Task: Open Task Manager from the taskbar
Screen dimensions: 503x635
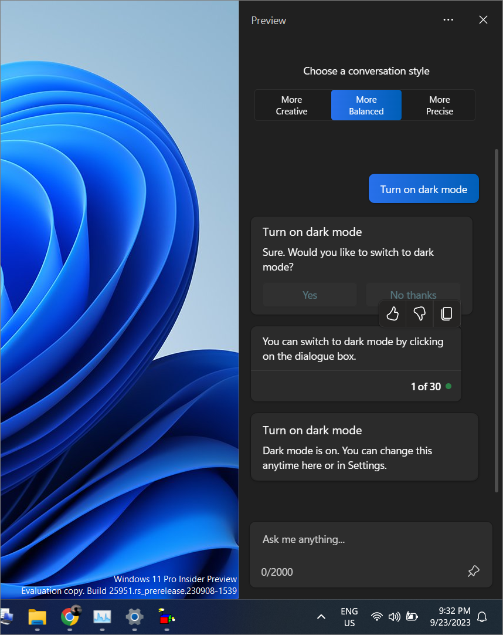Action: [102, 618]
